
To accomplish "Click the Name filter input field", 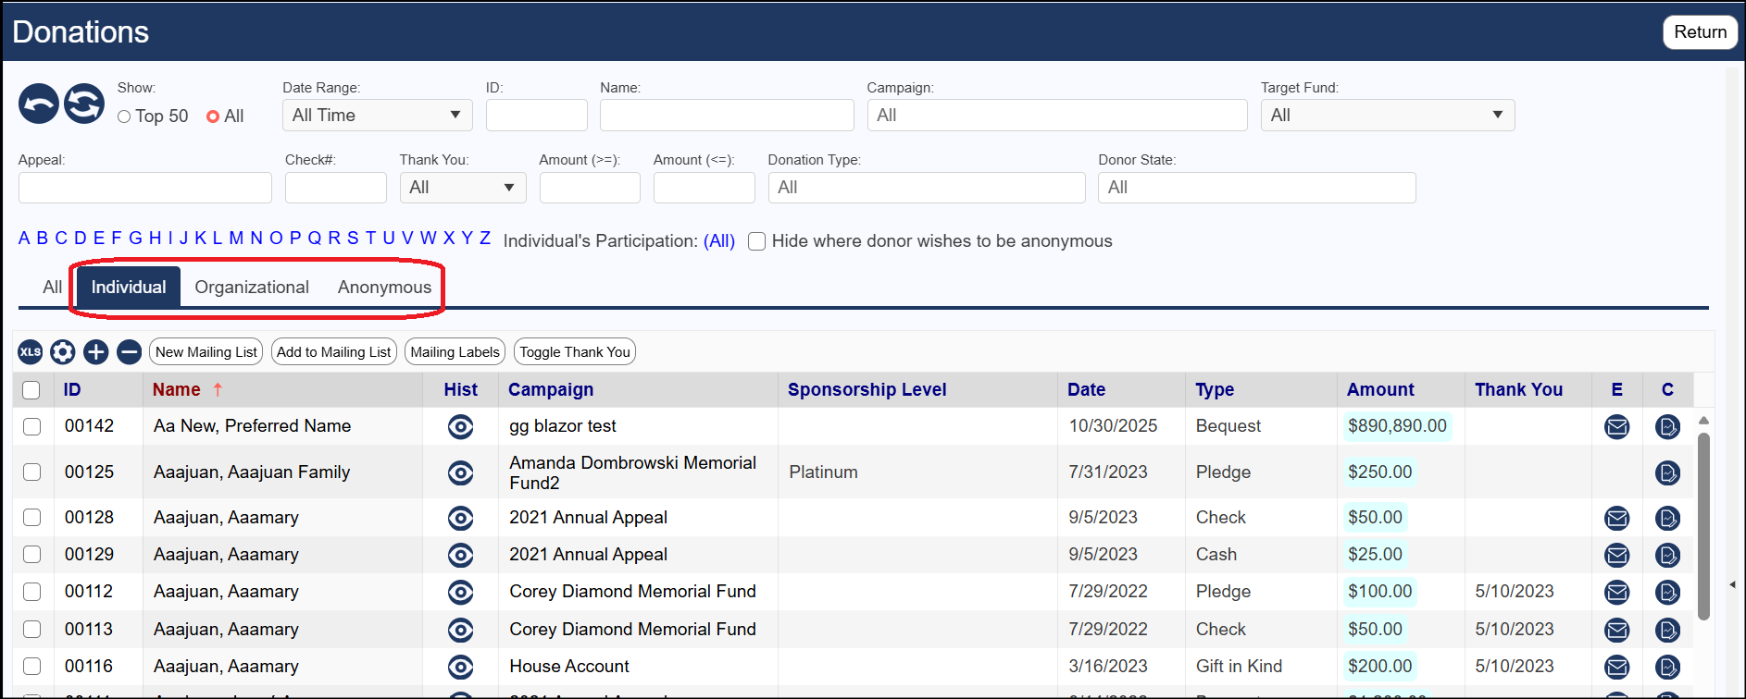I will (x=727, y=116).
